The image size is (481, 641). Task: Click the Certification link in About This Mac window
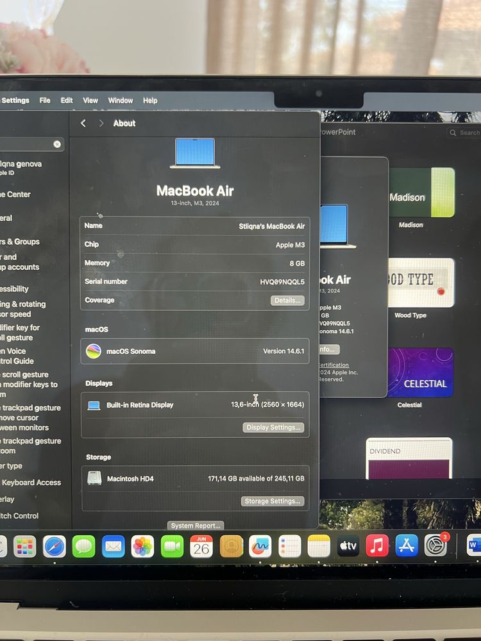click(333, 365)
